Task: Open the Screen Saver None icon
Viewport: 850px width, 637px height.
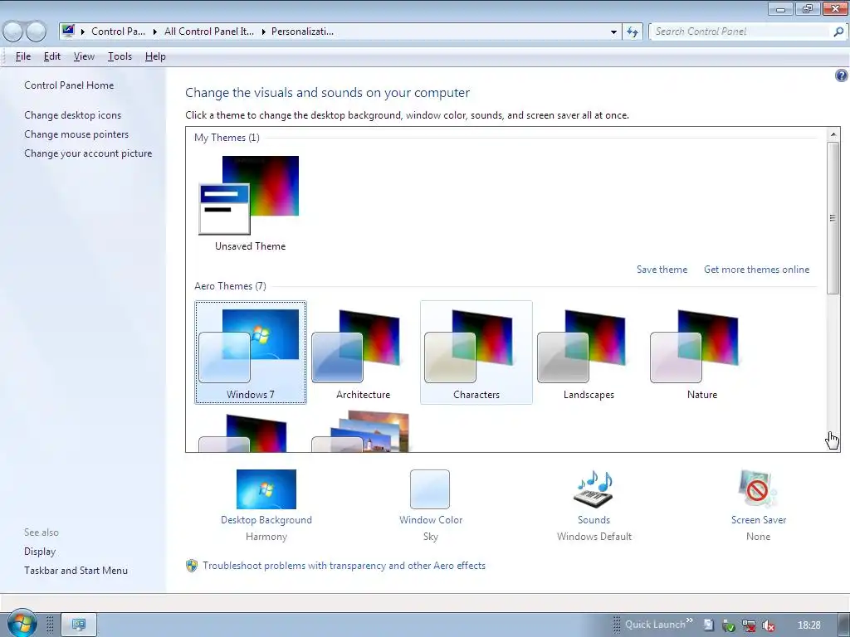Action: [x=758, y=488]
